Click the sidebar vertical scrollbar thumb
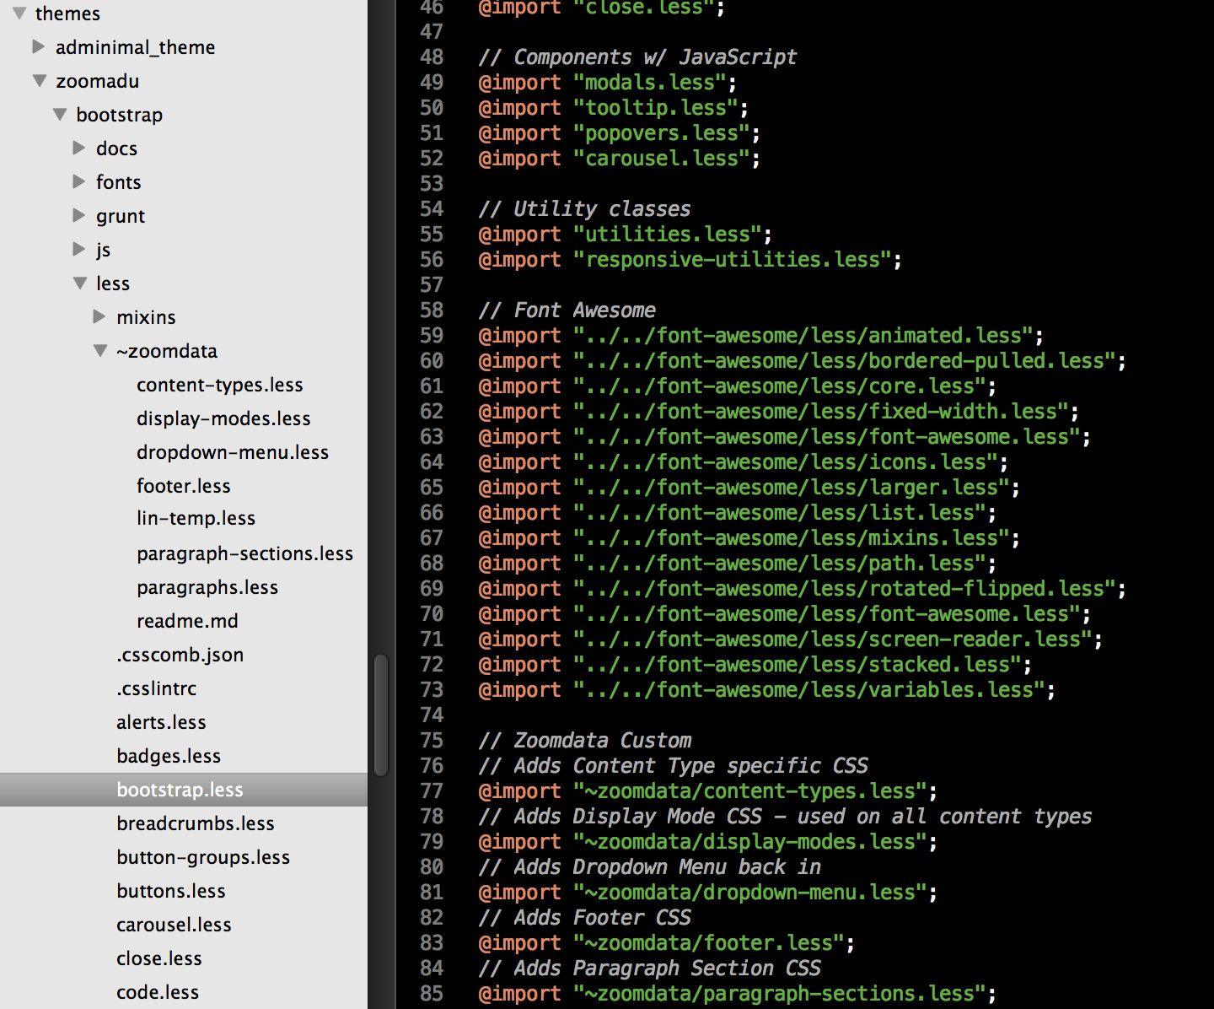This screenshot has width=1214, height=1009. click(381, 715)
